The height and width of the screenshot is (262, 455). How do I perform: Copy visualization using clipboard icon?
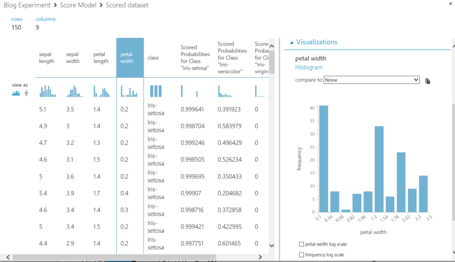(x=427, y=81)
